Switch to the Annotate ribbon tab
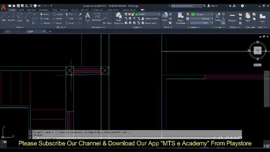270x152 pixels. [31, 10]
